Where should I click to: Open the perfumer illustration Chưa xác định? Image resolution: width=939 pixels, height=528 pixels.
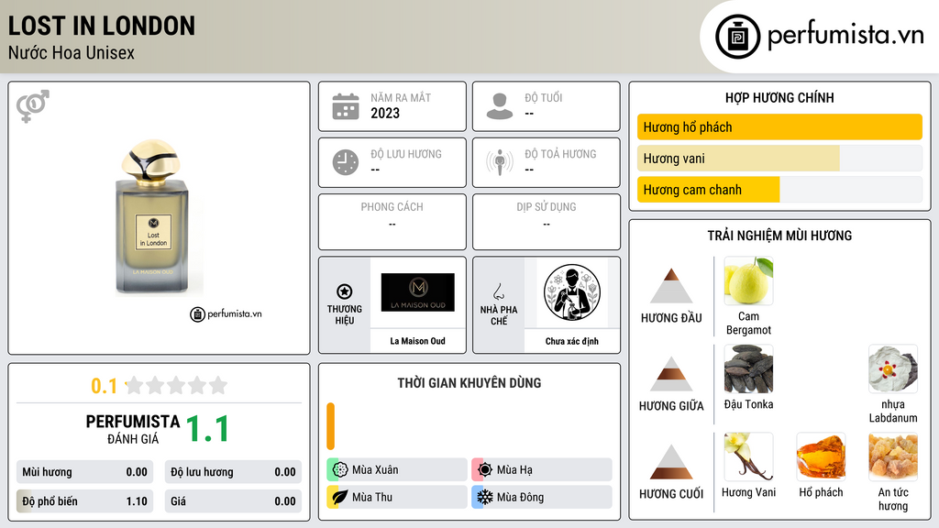pyautogui.click(x=572, y=292)
